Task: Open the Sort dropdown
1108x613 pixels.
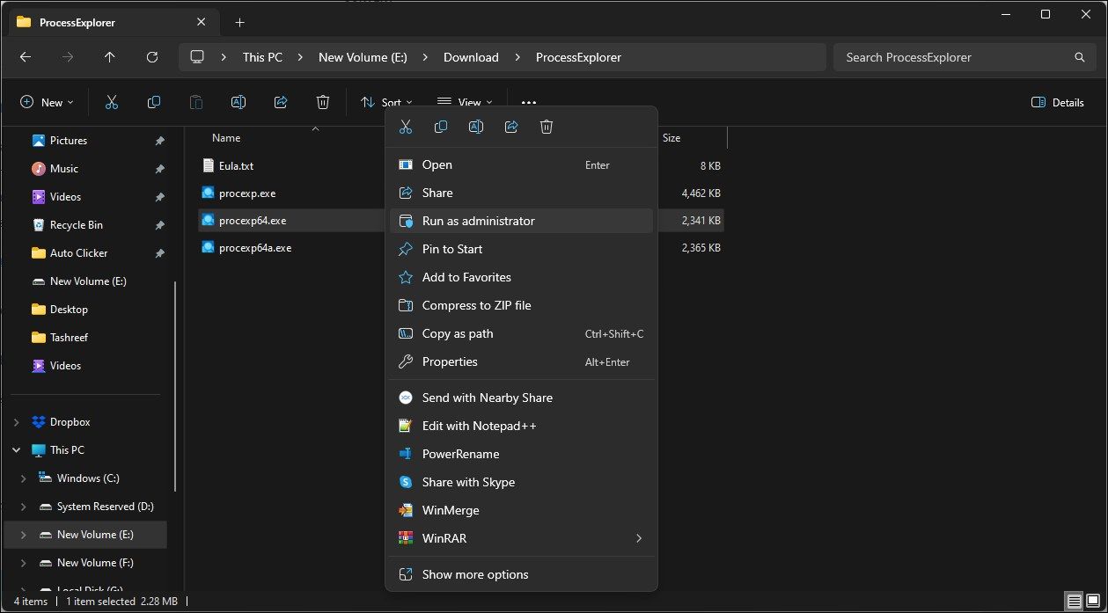Action: pyautogui.click(x=385, y=102)
